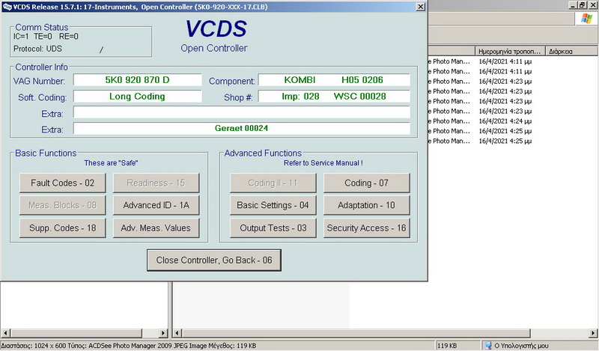The width and height of the screenshot is (599, 351).
Task: Sort by Διάρκεια column header in ACDSee
Action: (x=572, y=51)
